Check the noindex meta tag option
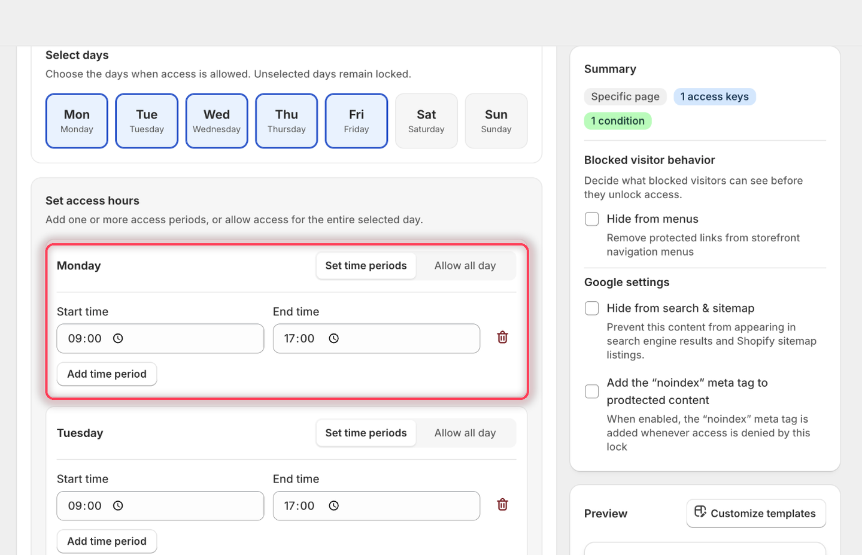 click(592, 392)
